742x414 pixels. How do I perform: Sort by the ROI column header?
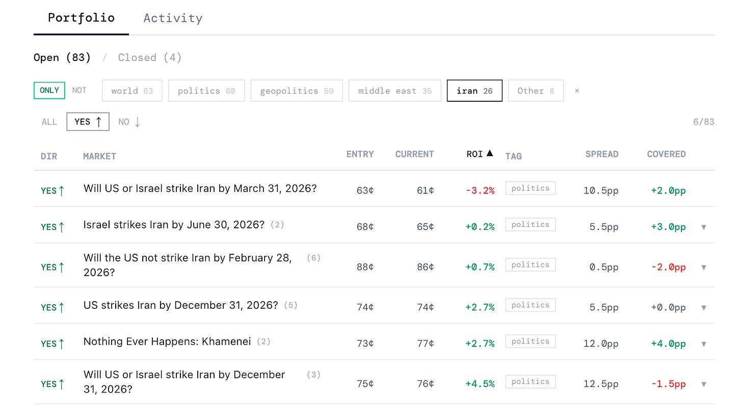(480, 154)
